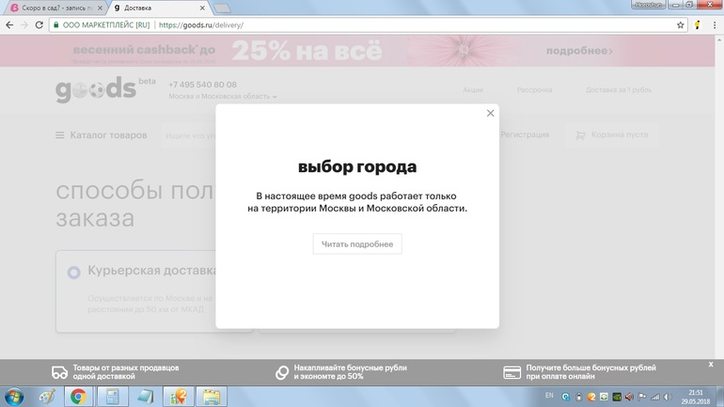Click the 'Читать подробнее' button

tap(357, 244)
